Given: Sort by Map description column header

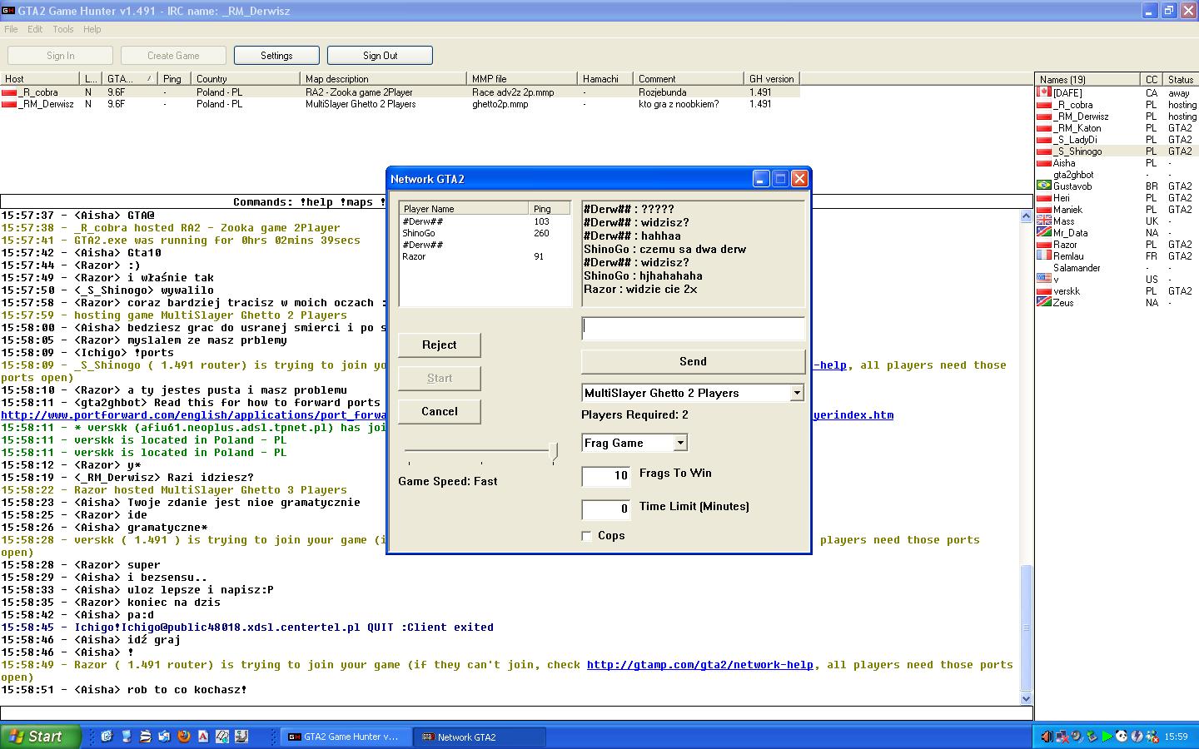Looking at the screenshot, I should click(384, 79).
